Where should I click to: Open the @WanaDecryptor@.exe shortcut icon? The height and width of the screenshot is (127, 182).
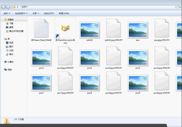point(65,28)
